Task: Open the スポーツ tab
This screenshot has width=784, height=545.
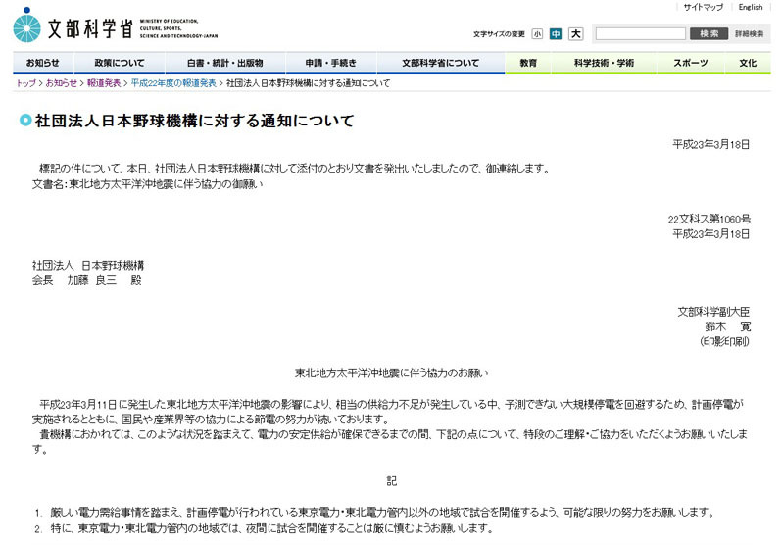Action: click(691, 63)
